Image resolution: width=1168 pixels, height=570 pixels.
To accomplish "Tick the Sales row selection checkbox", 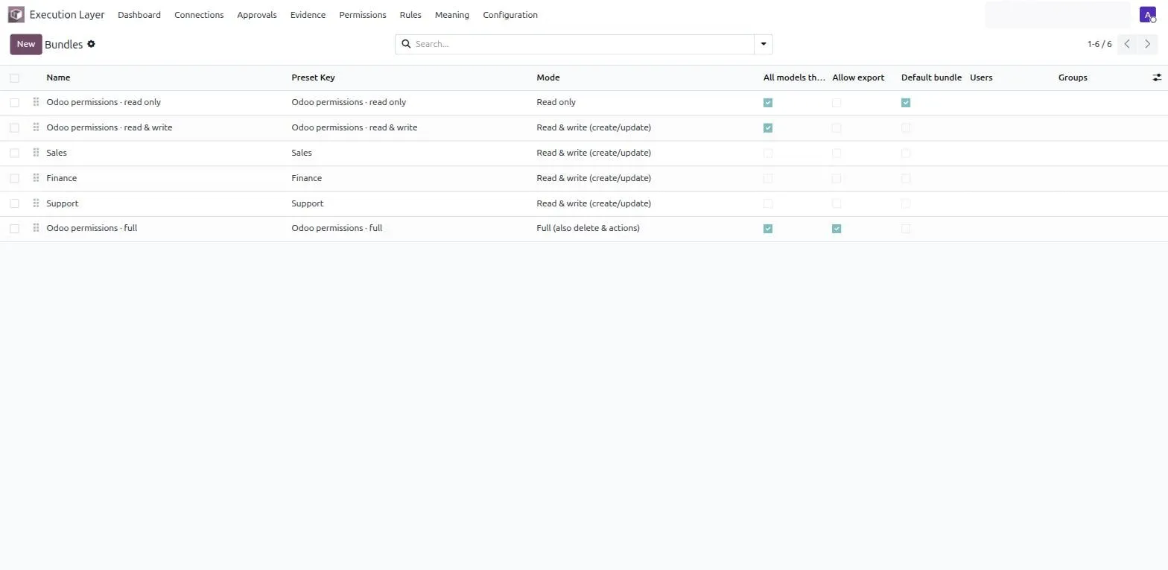I will tap(14, 153).
